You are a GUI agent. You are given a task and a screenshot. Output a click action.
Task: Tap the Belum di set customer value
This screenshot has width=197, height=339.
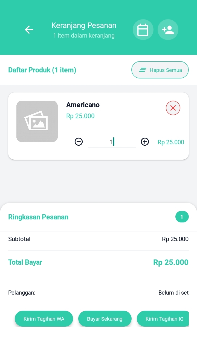pyautogui.click(x=173, y=293)
